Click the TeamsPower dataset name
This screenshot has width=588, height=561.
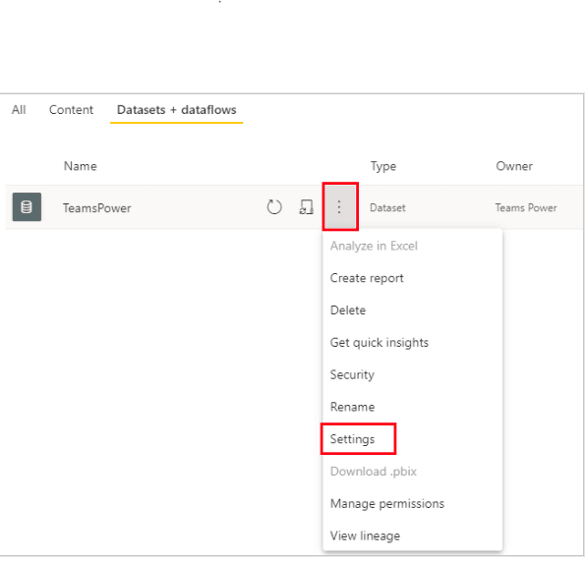coord(97,208)
